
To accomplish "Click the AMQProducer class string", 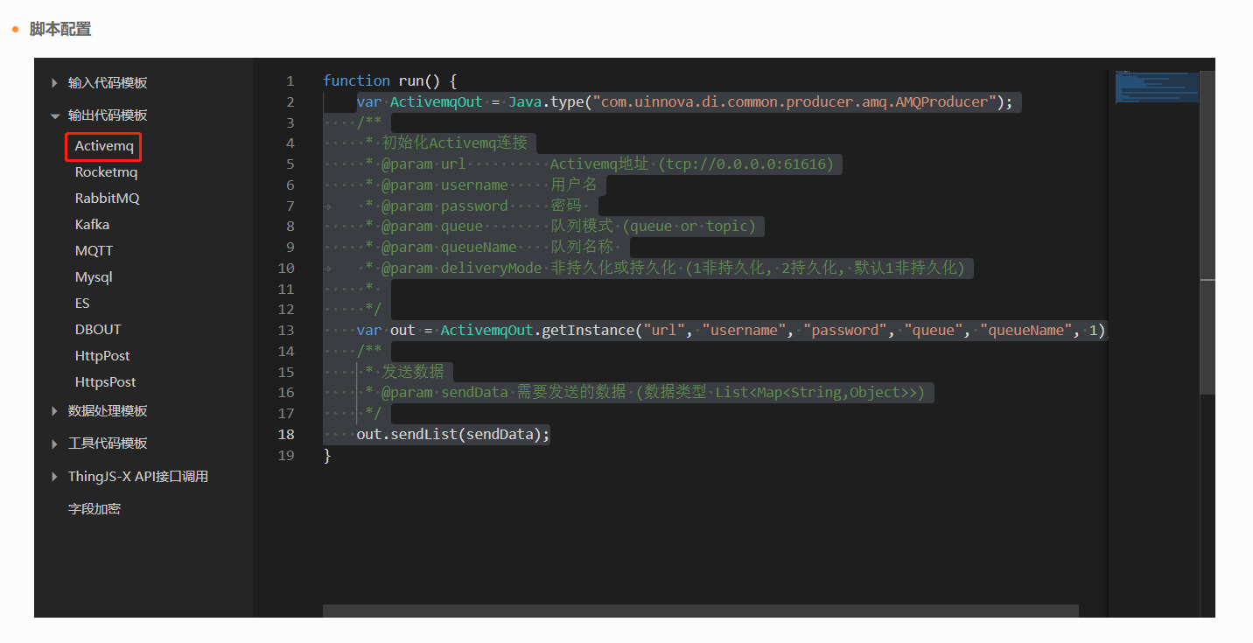I will (795, 101).
